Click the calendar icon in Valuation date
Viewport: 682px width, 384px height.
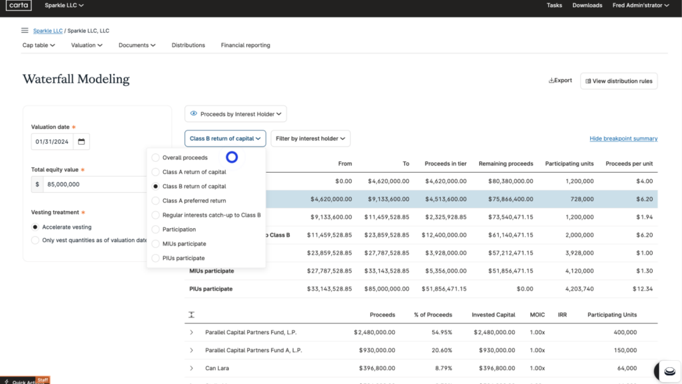click(x=81, y=141)
